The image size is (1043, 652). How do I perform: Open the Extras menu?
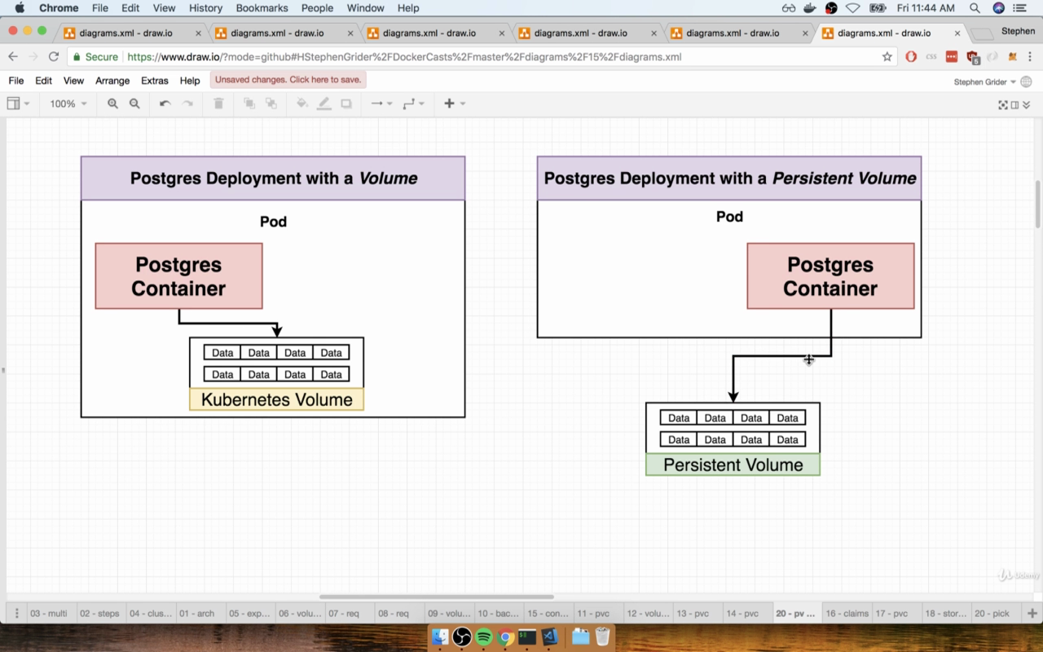(x=154, y=81)
